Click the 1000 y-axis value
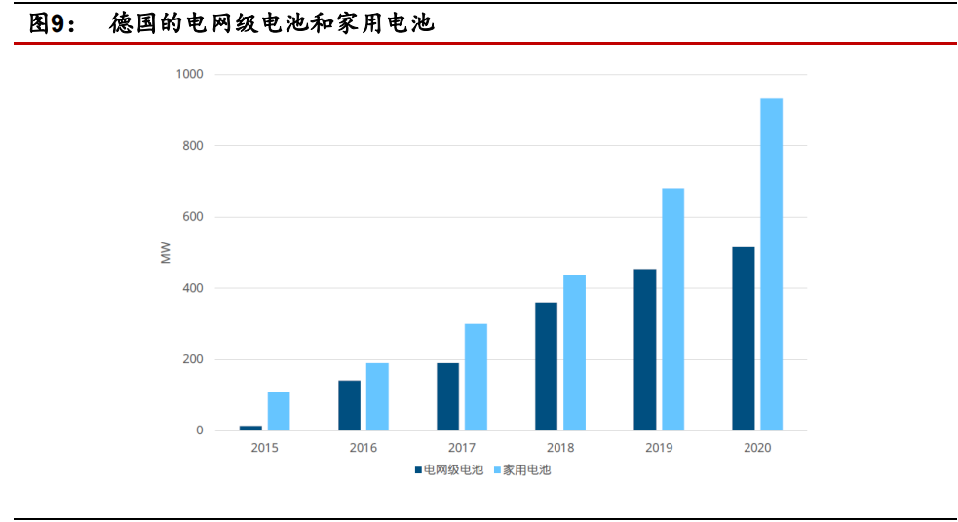Screen dimensions: 958x522 [x=189, y=74]
